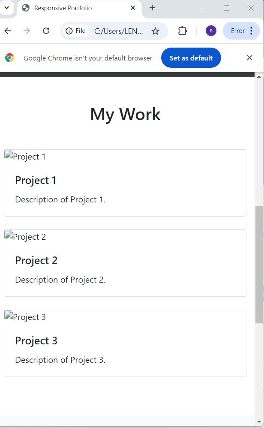This screenshot has height=428, width=264.
Task: Open the Extensions puzzle icon
Action: (x=183, y=31)
